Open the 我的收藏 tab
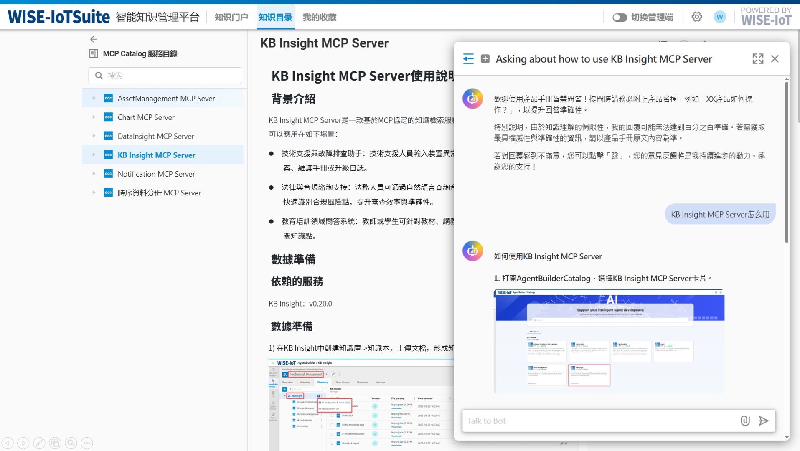Viewport: 800px width, 451px height. click(319, 18)
